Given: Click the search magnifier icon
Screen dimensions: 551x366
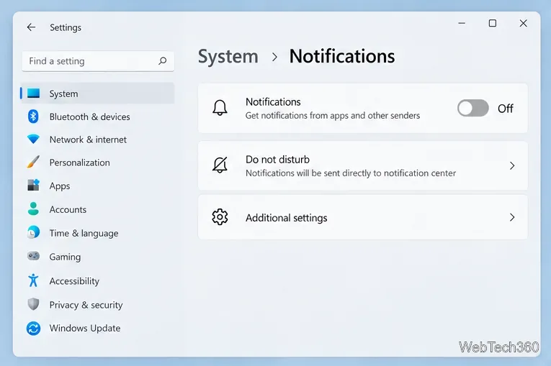Looking at the screenshot, I should coord(162,61).
